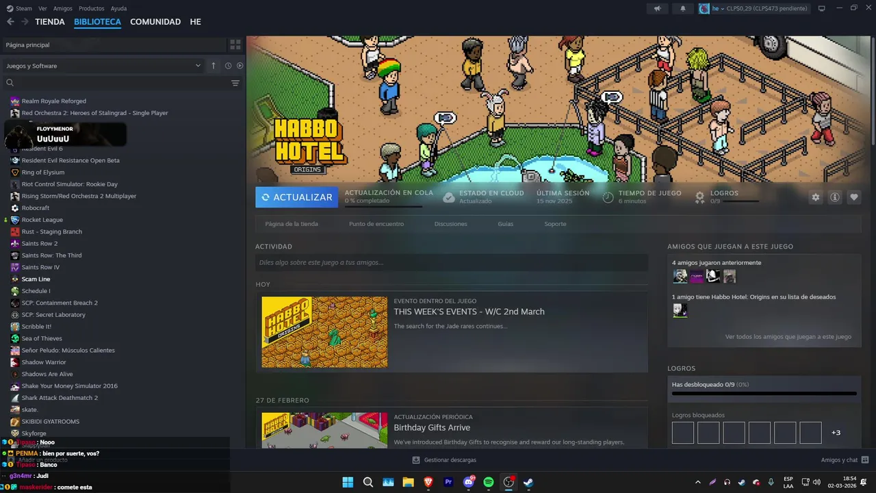The image size is (876, 493).
Task: Select Scam Line in the game list
Action: (36, 279)
